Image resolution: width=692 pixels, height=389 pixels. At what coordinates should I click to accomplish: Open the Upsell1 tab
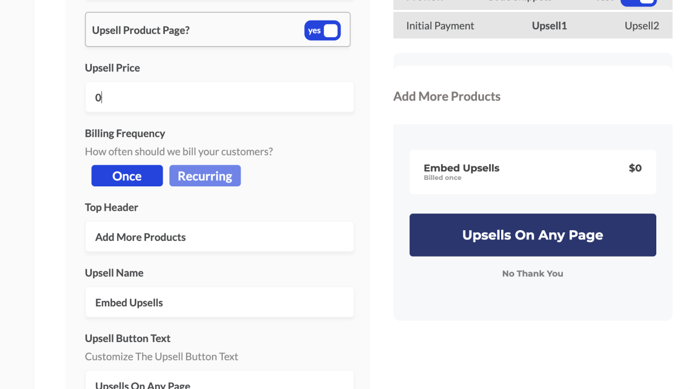point(549,26)
